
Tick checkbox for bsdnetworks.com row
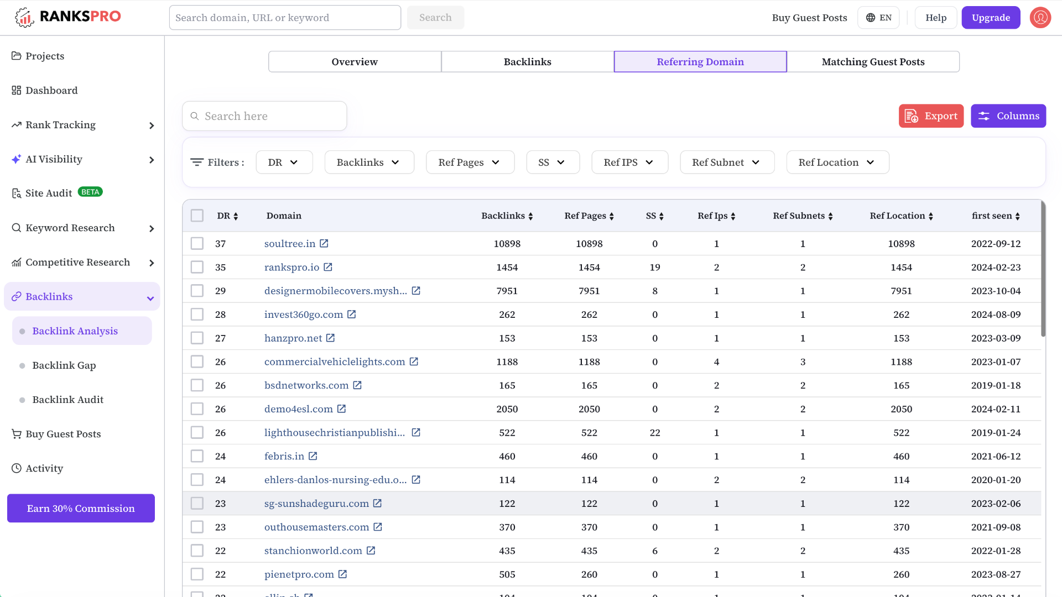197,385
